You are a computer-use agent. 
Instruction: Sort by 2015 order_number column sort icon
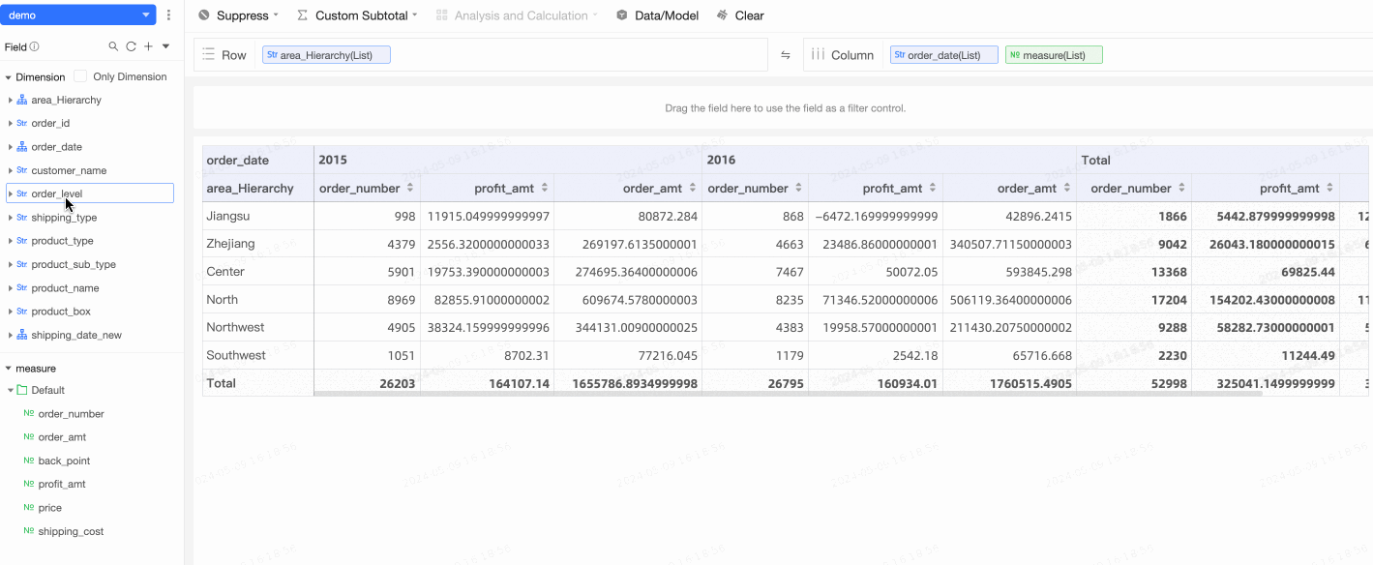[x=411, y=188]
